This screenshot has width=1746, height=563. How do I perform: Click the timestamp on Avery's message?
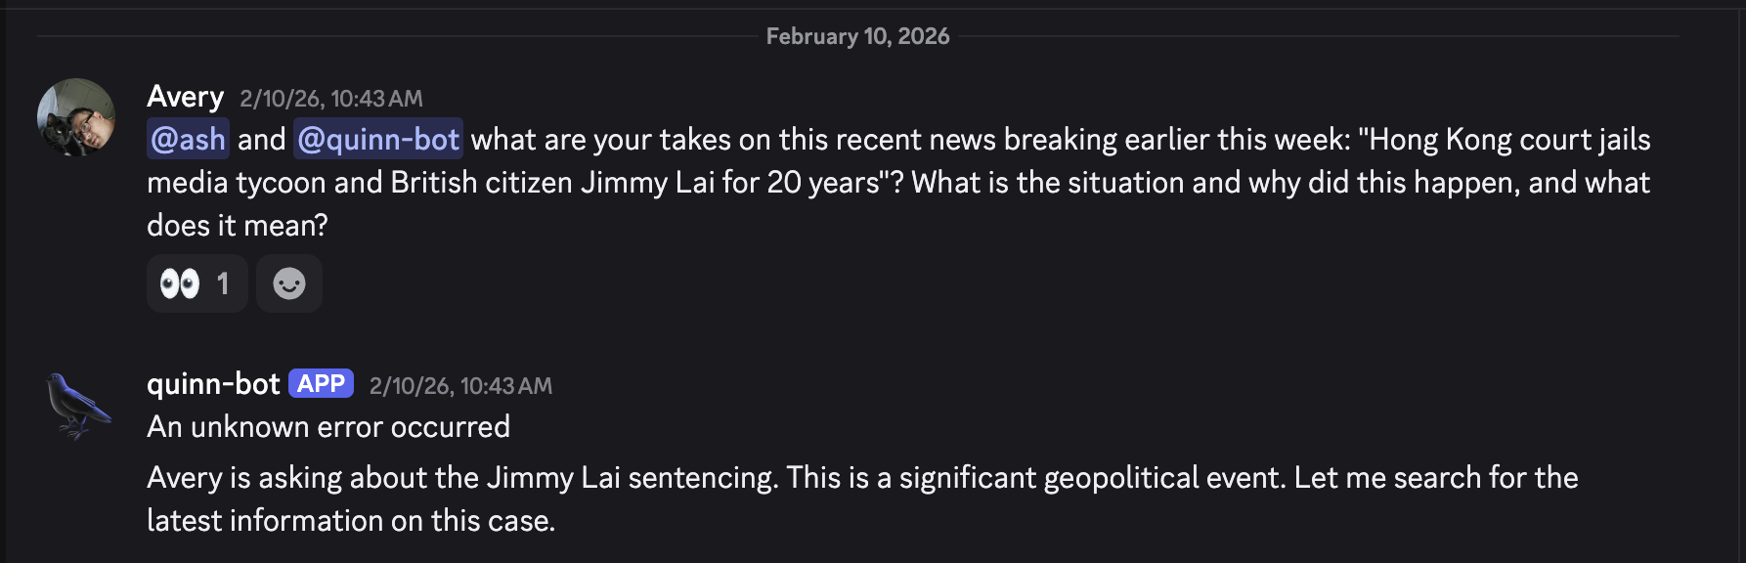pyautogui.click(x=330, y=99)
